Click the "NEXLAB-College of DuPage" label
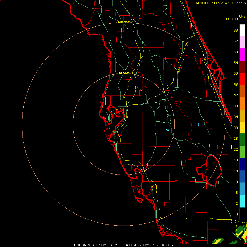 click(220, 3)
